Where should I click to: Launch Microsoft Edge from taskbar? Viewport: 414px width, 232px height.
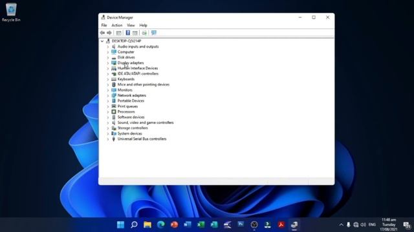(161, 225)
